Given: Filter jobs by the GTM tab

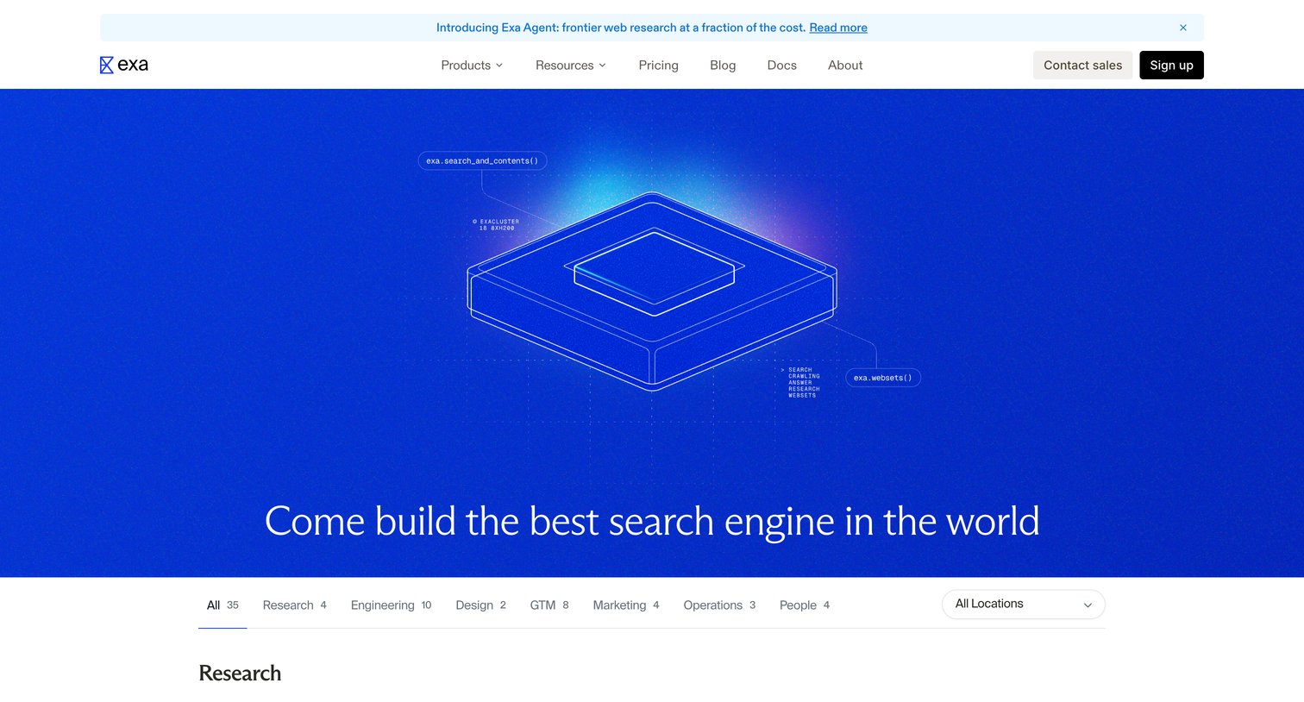Looking at the screenshot, I should point(549,605).
